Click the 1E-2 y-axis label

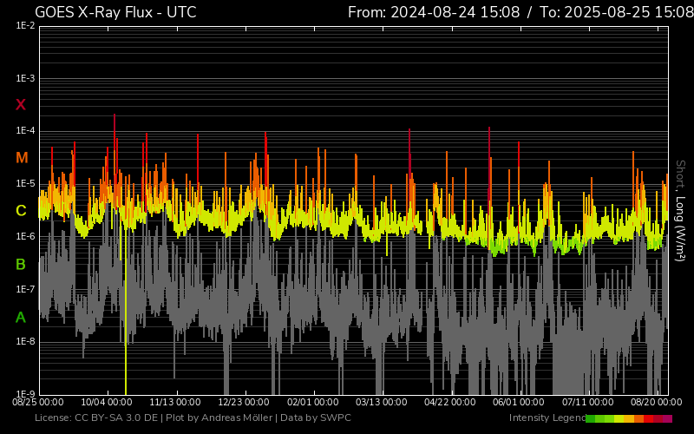pyautogui.click(x=25, y=26)
